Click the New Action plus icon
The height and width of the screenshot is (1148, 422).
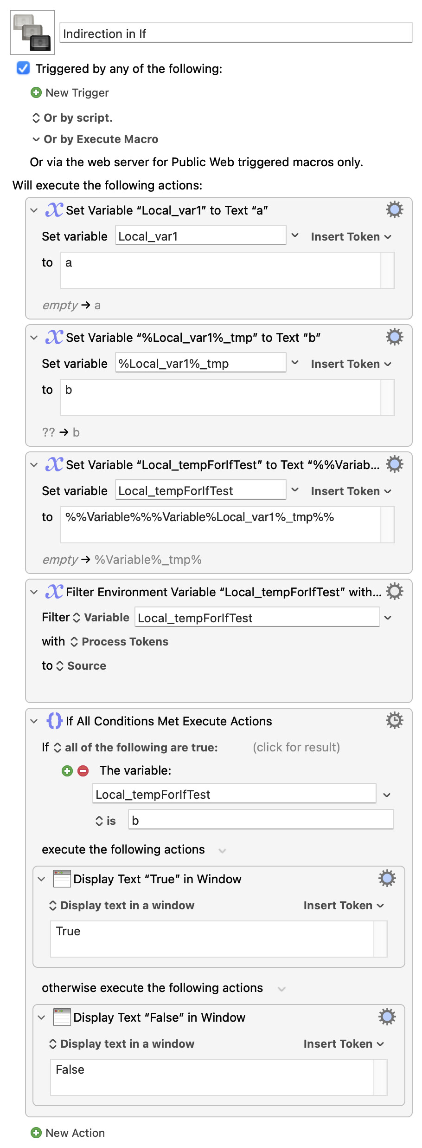(36, 1133)
